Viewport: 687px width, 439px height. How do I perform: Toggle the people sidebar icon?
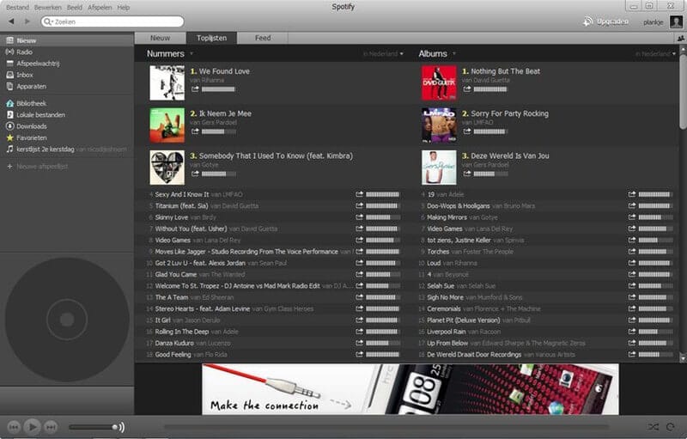[x=680, y=38]
